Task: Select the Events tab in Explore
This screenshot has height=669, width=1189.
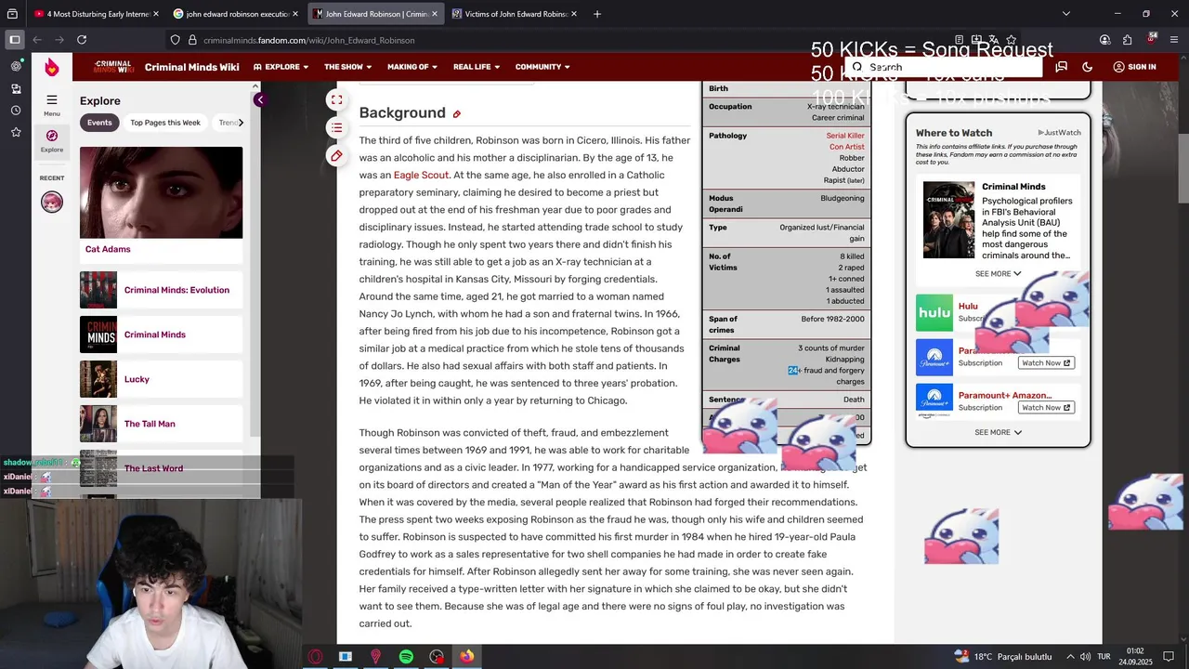Action: tap(99, 123)
